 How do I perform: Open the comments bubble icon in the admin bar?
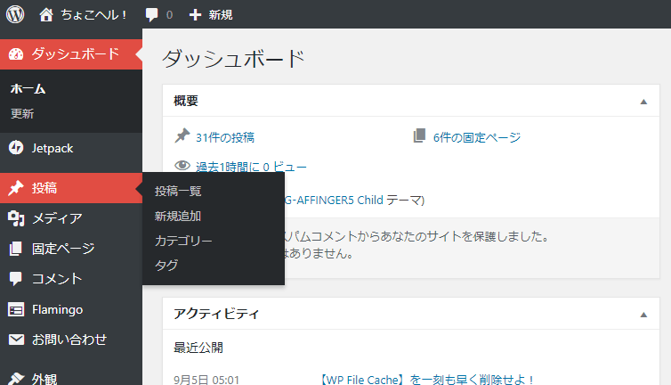(151, 15)
